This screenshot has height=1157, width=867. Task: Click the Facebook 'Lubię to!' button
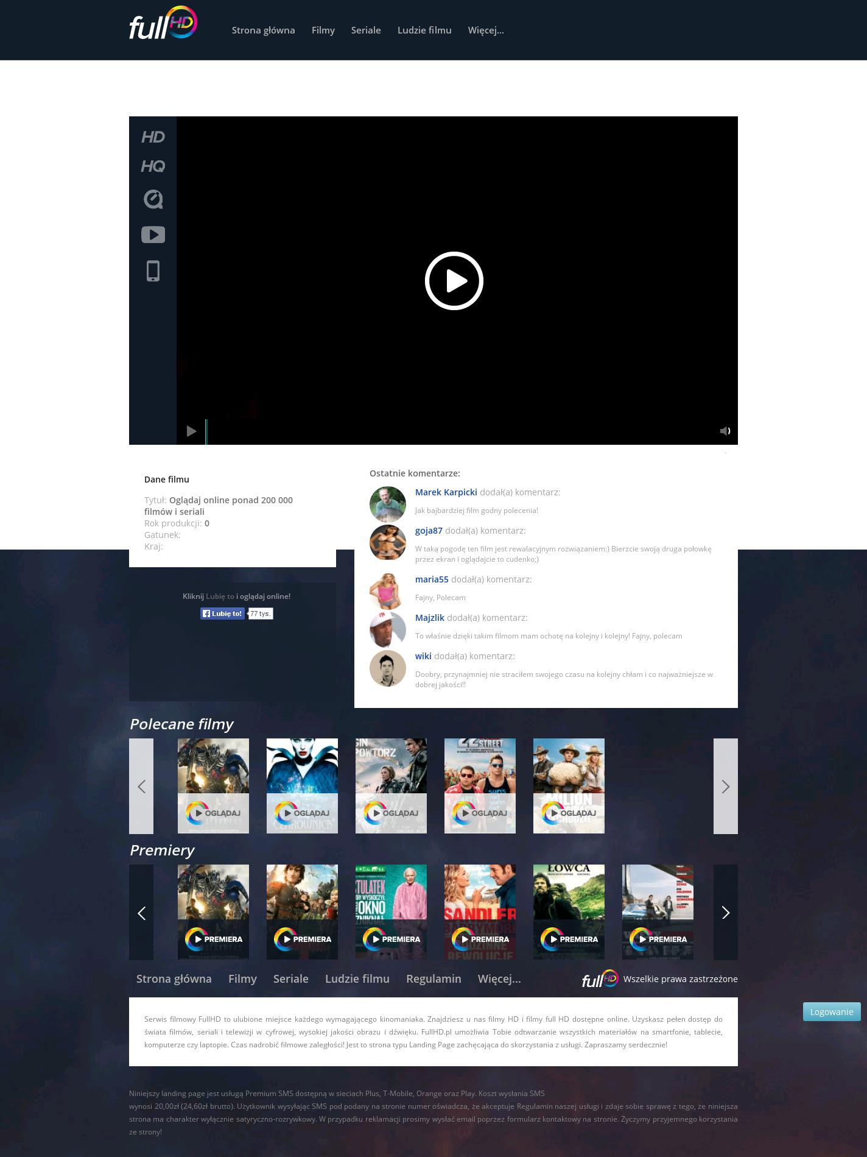(223, 614)
